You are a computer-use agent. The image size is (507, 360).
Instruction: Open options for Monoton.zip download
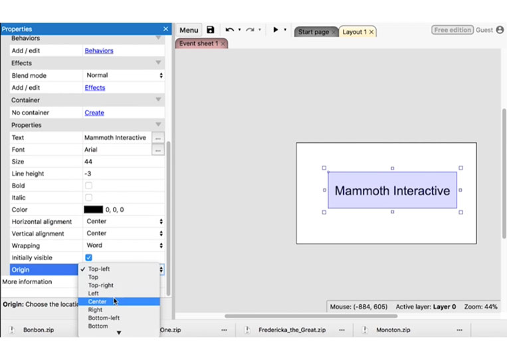(459, 330)
